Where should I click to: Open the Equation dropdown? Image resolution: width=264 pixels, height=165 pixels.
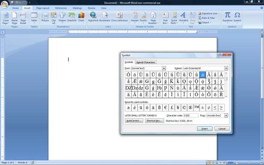pos(228,18)
